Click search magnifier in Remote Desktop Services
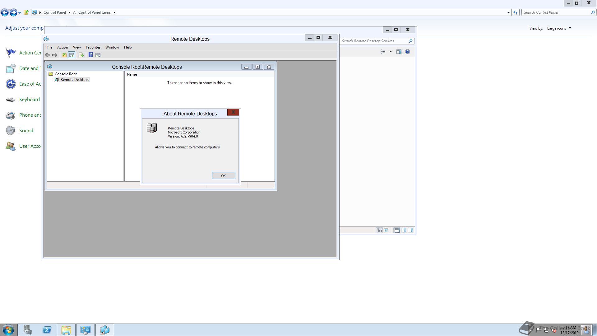 tap(410, 41)
